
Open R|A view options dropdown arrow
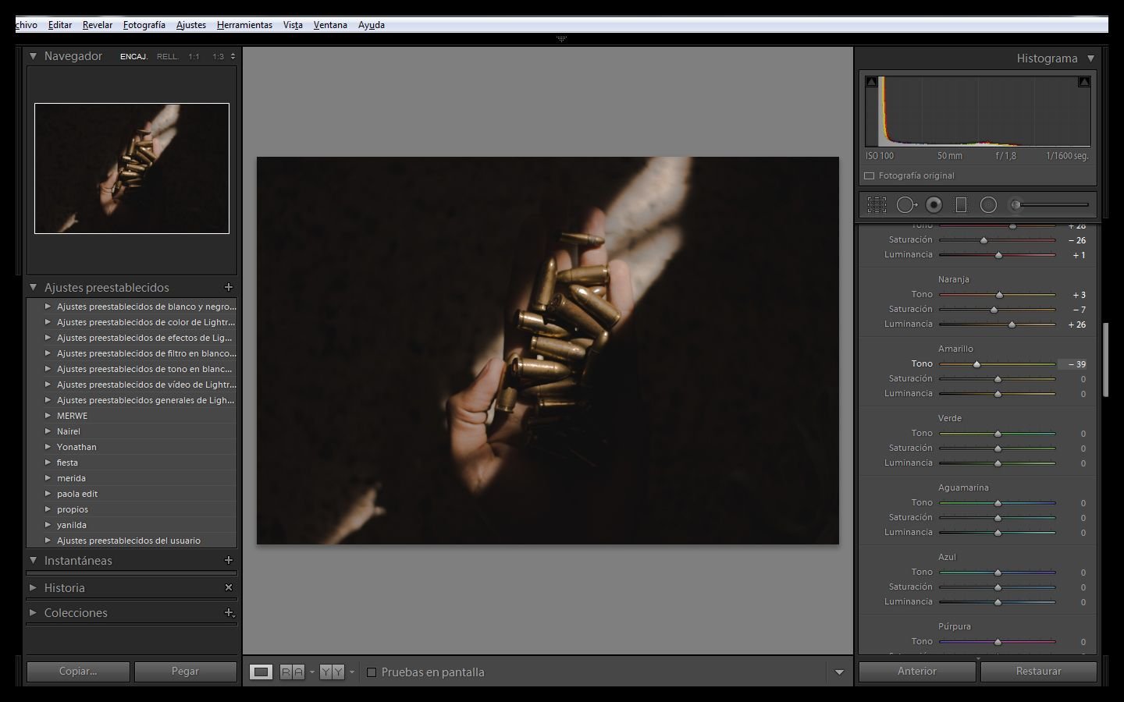coord(311,672)
